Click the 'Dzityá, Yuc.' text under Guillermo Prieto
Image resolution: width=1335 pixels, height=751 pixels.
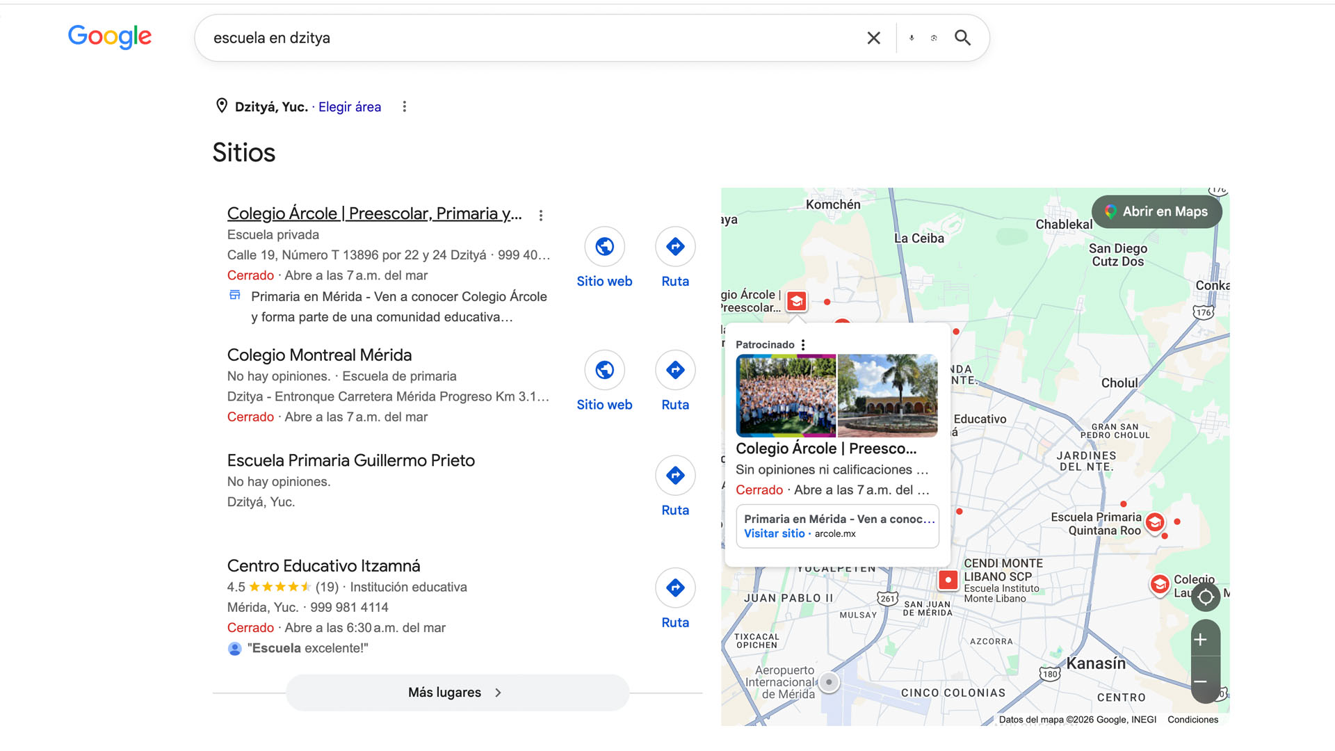click(x=261, y=502)
